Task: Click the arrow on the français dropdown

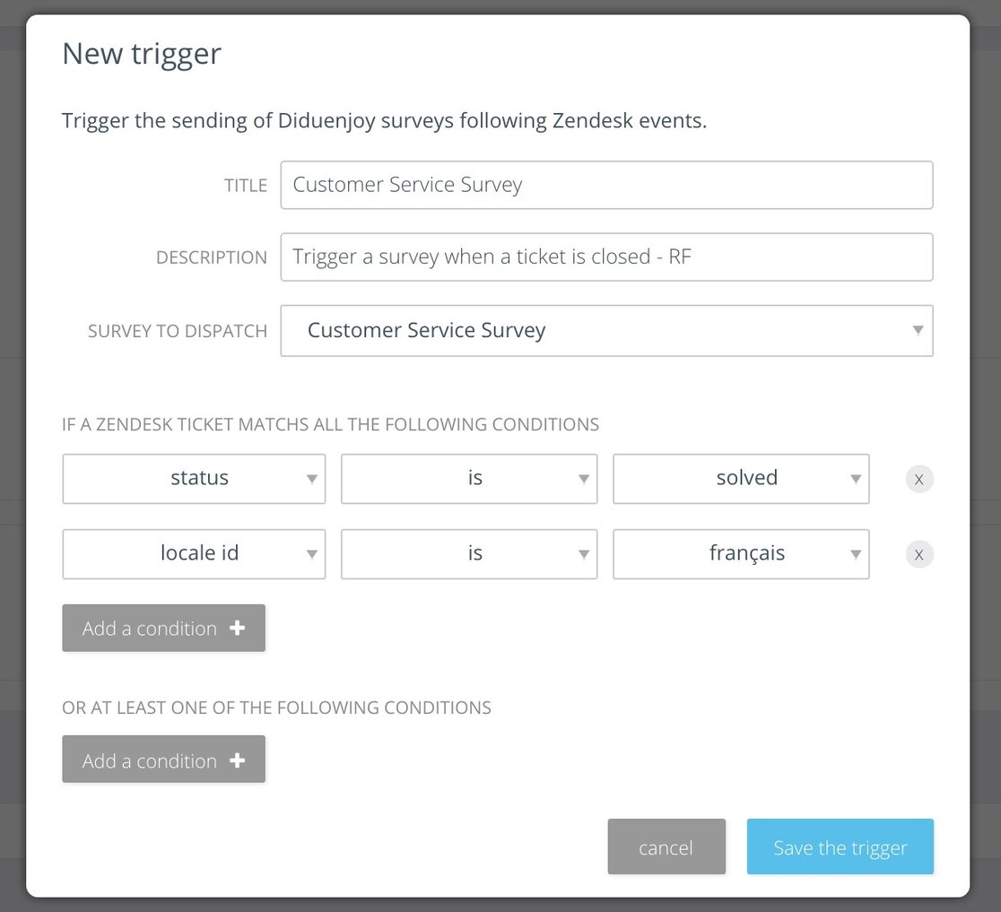Action: tap(856, 554)
